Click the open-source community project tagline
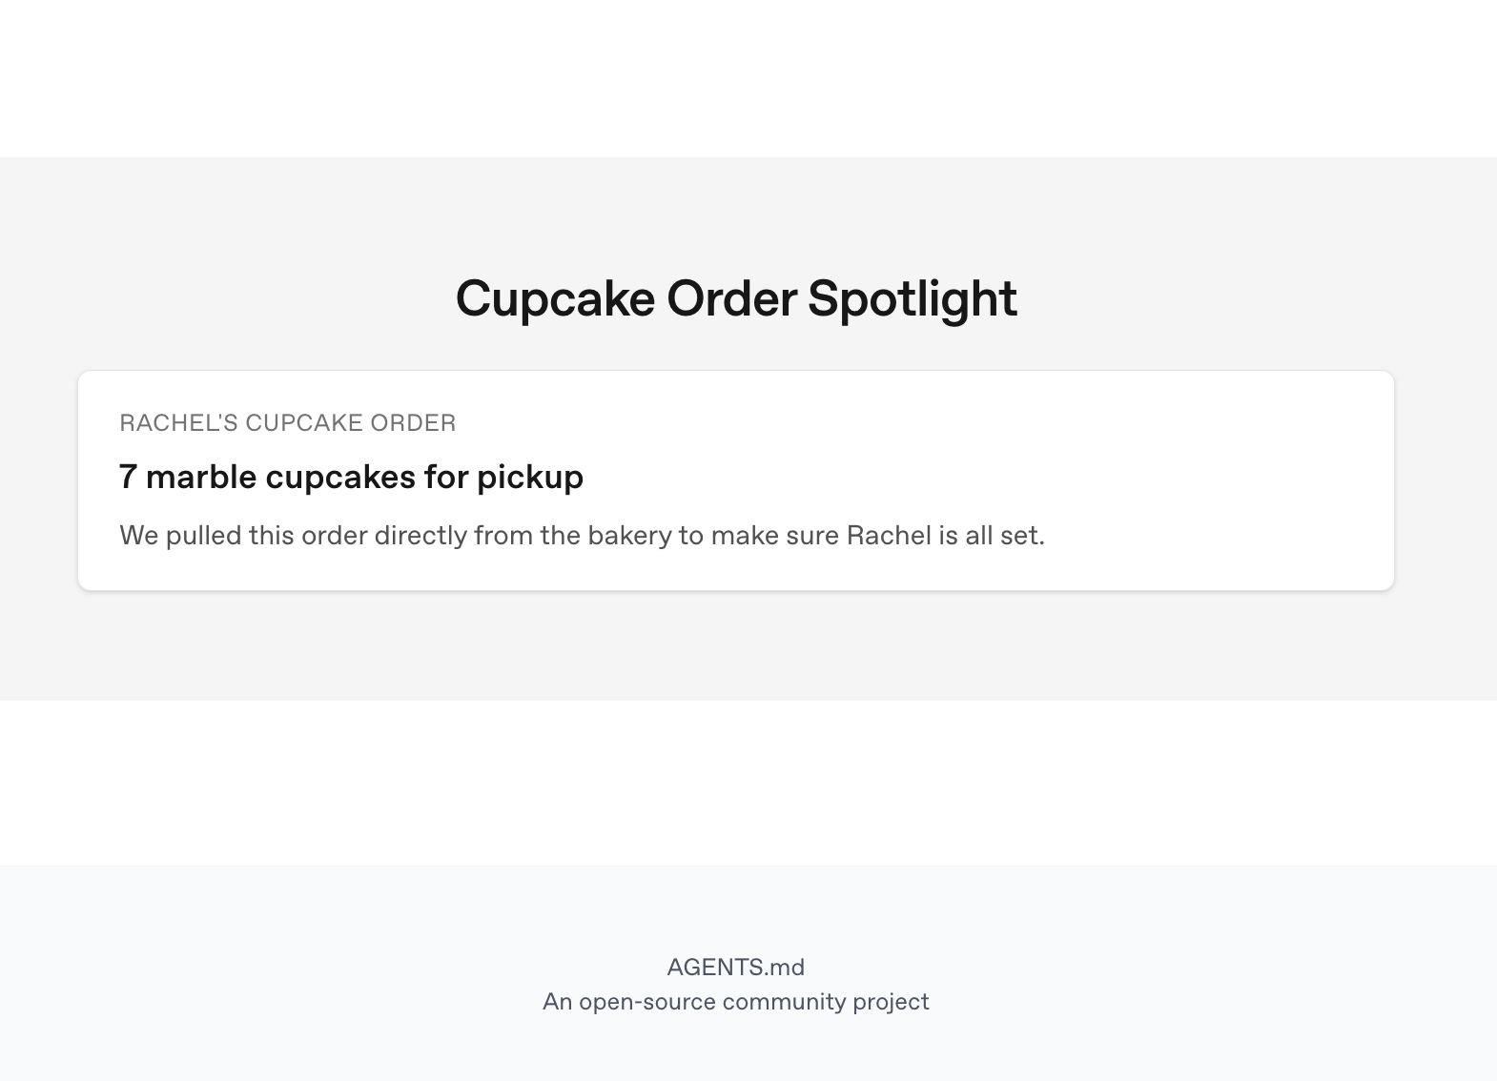Viewport: 1497px width, 1081px height. point(735,1002)
